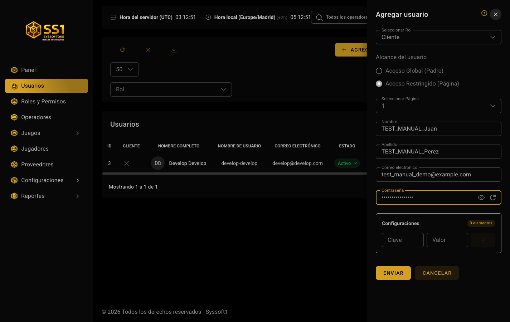Open the Rol filter dropdown
Viewport: 510px width, 322px height.
coord(171,89)
